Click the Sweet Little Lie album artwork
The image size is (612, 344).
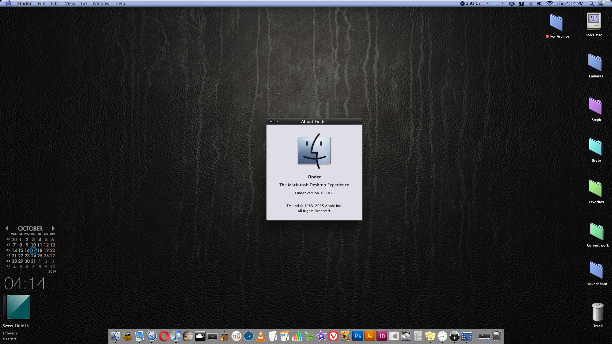pyautogui.click(x=17, y=307)
